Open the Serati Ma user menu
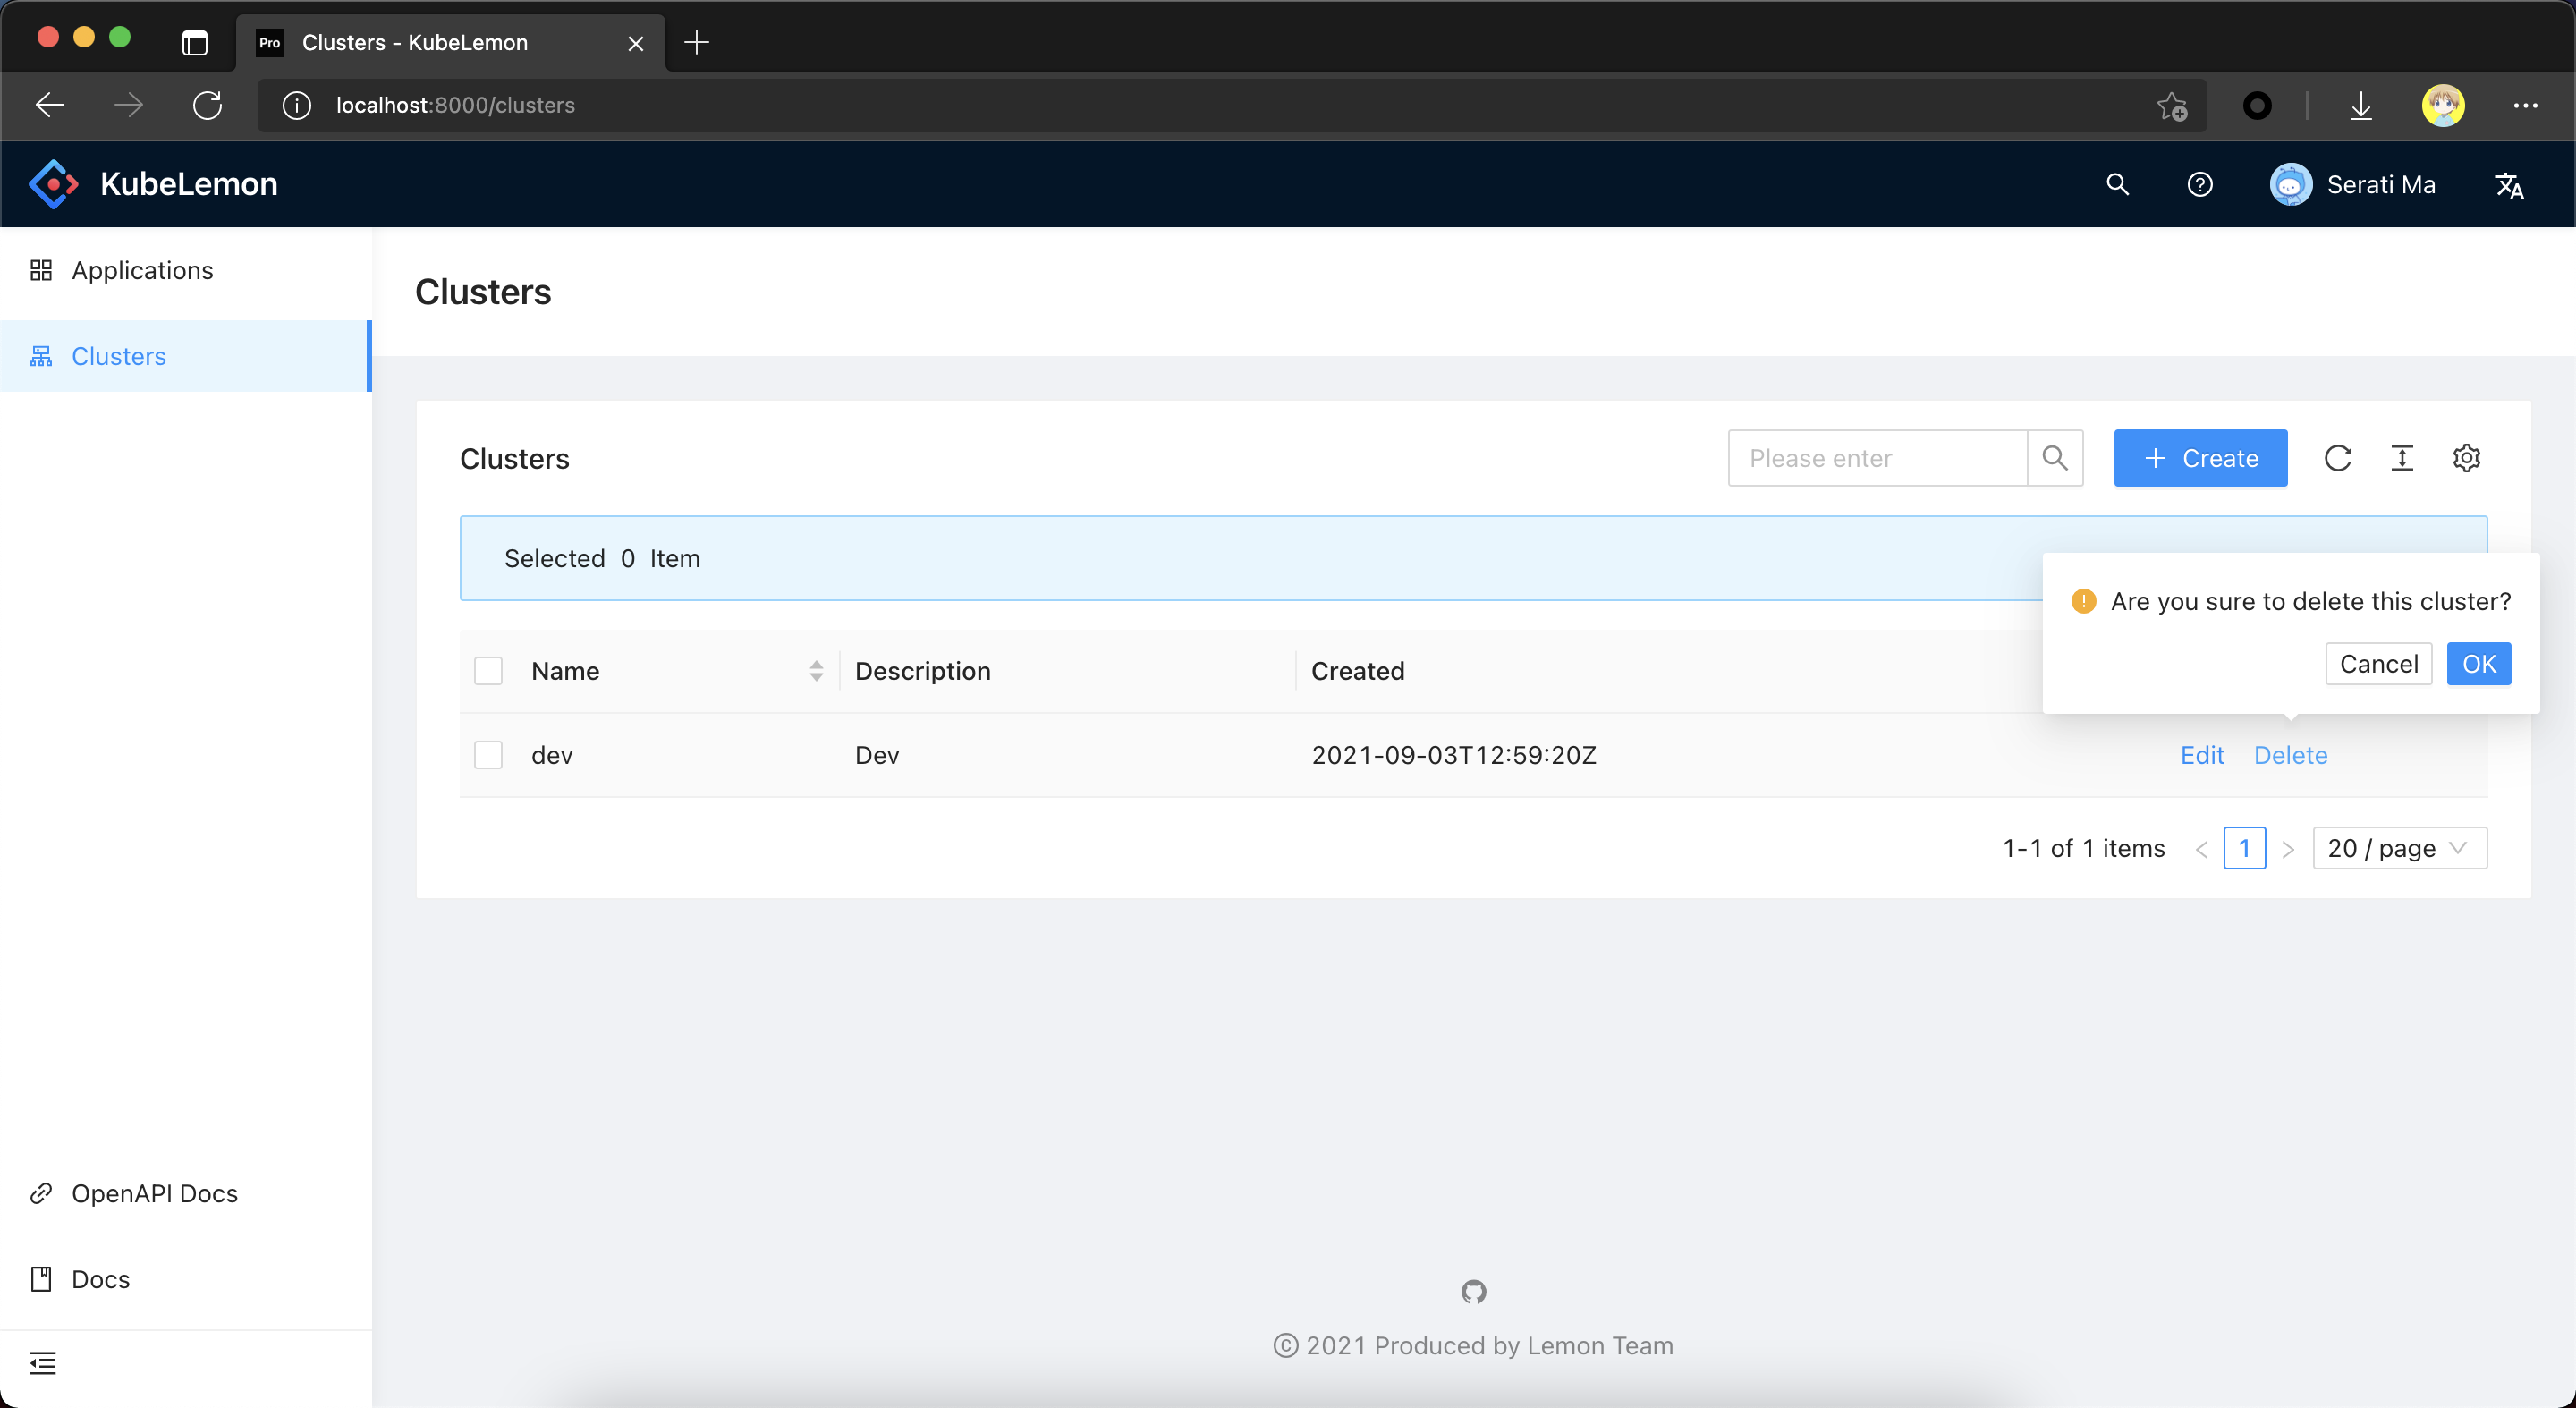 click(x=2352, y=184)
